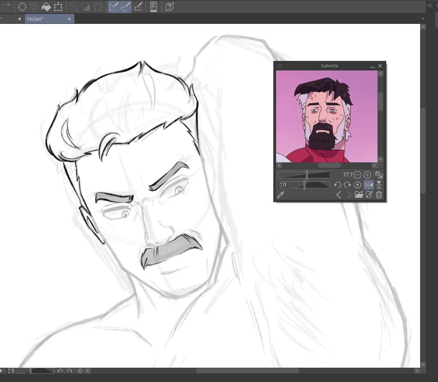The height and width of the screenshot is (382, 438).
Task: Open the smartphone connection icon
Action: point(153,6)
